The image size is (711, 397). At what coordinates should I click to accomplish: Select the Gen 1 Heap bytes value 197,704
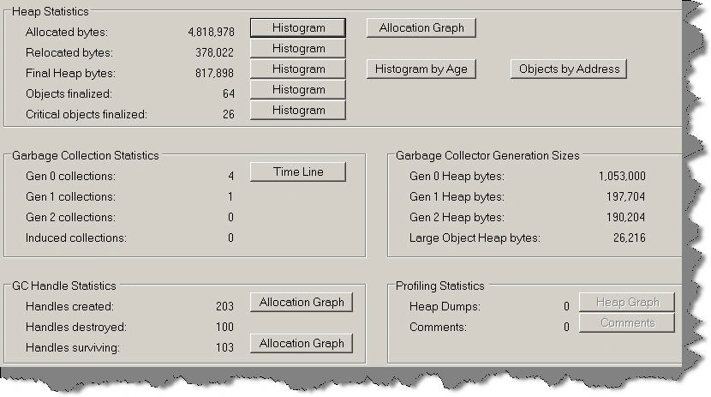coord(625,196)
